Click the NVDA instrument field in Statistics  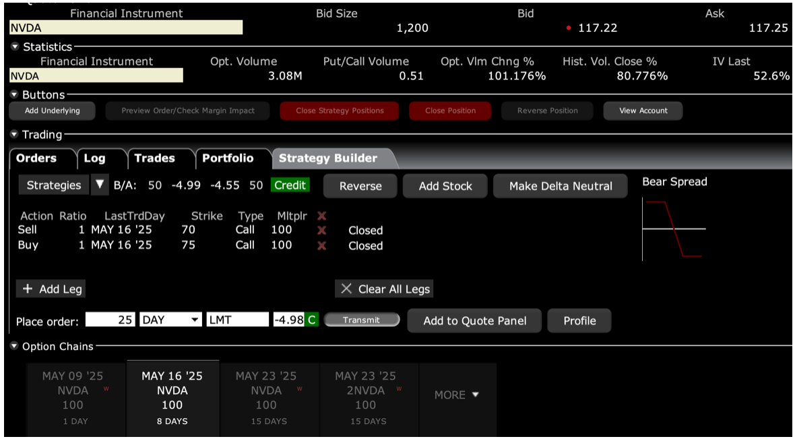tap(96, 76)
